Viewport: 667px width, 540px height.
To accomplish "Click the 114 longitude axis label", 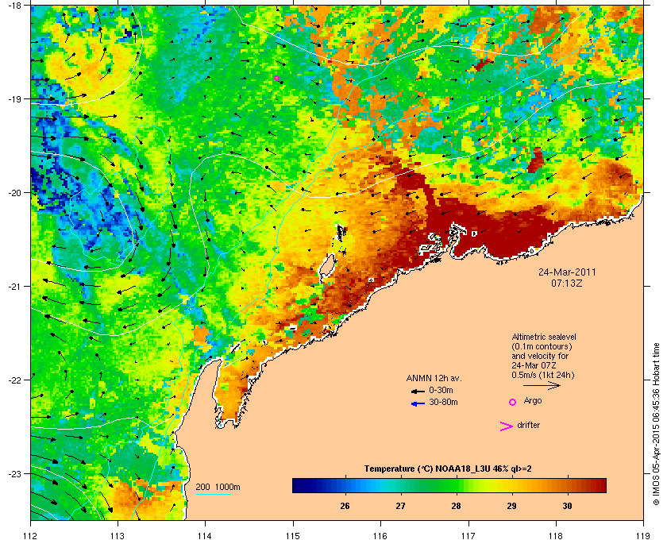I will coord(205,535).
